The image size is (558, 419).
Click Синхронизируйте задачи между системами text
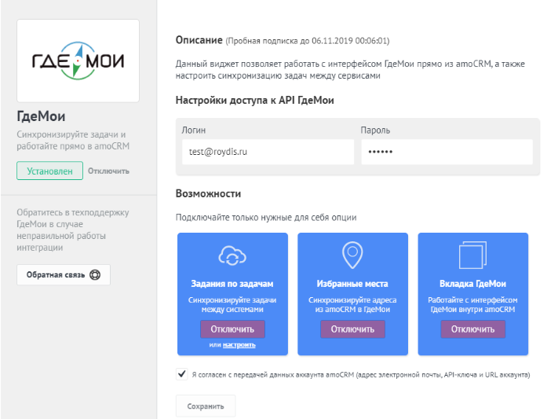[232, 304]
